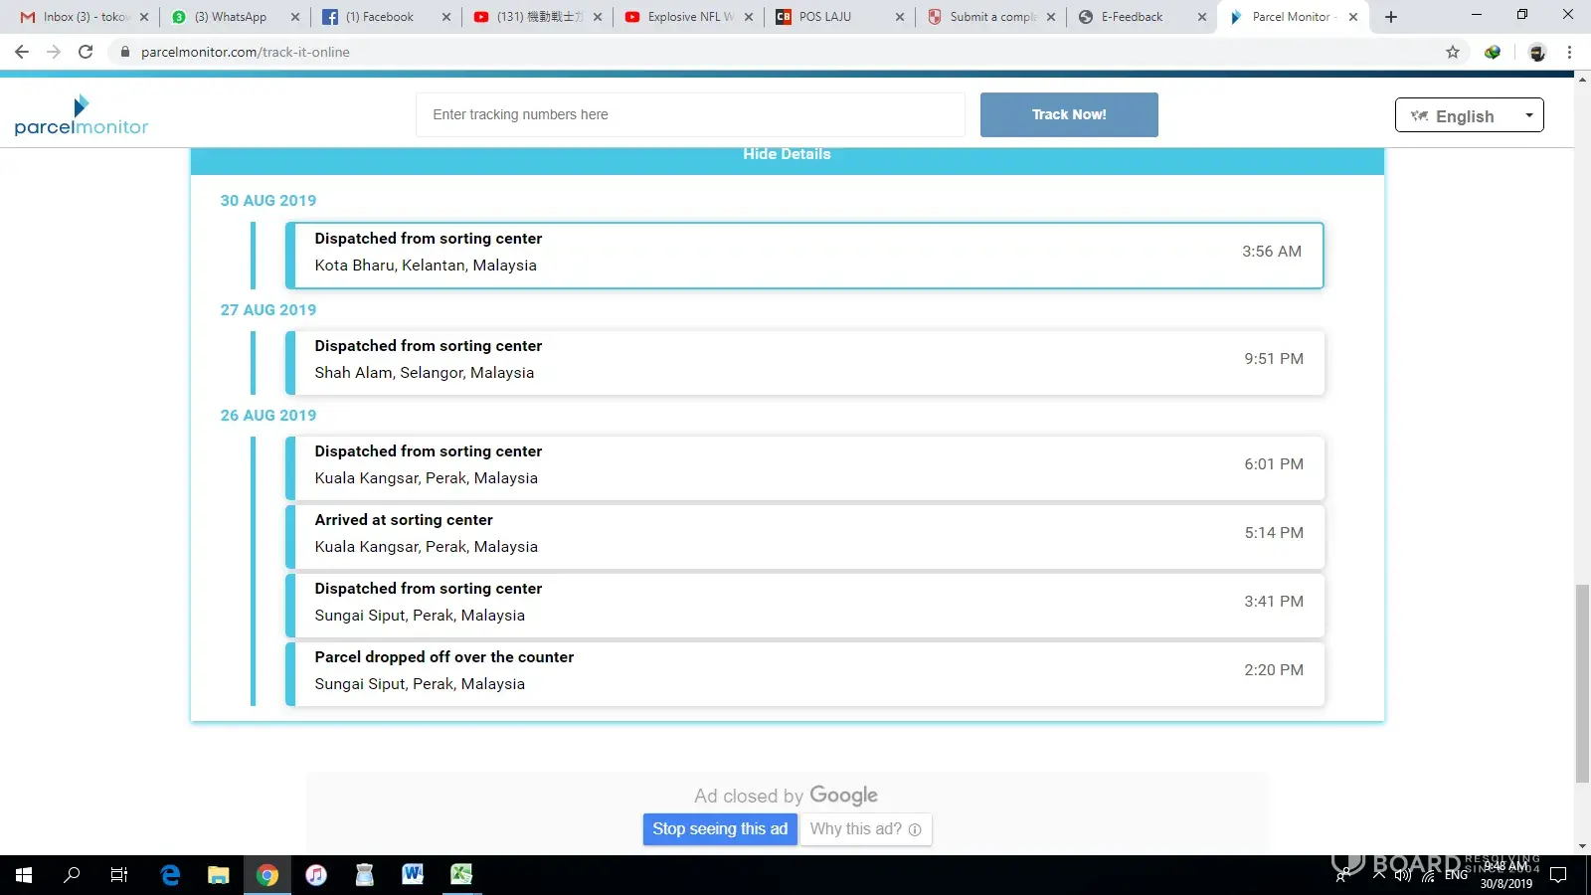
Task: Open the Windows notification center
Action: [x=1558, y=875]
